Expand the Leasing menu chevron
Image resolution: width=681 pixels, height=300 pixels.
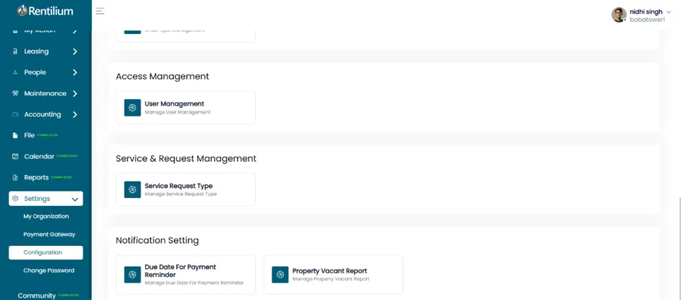(x=75, y=51)
